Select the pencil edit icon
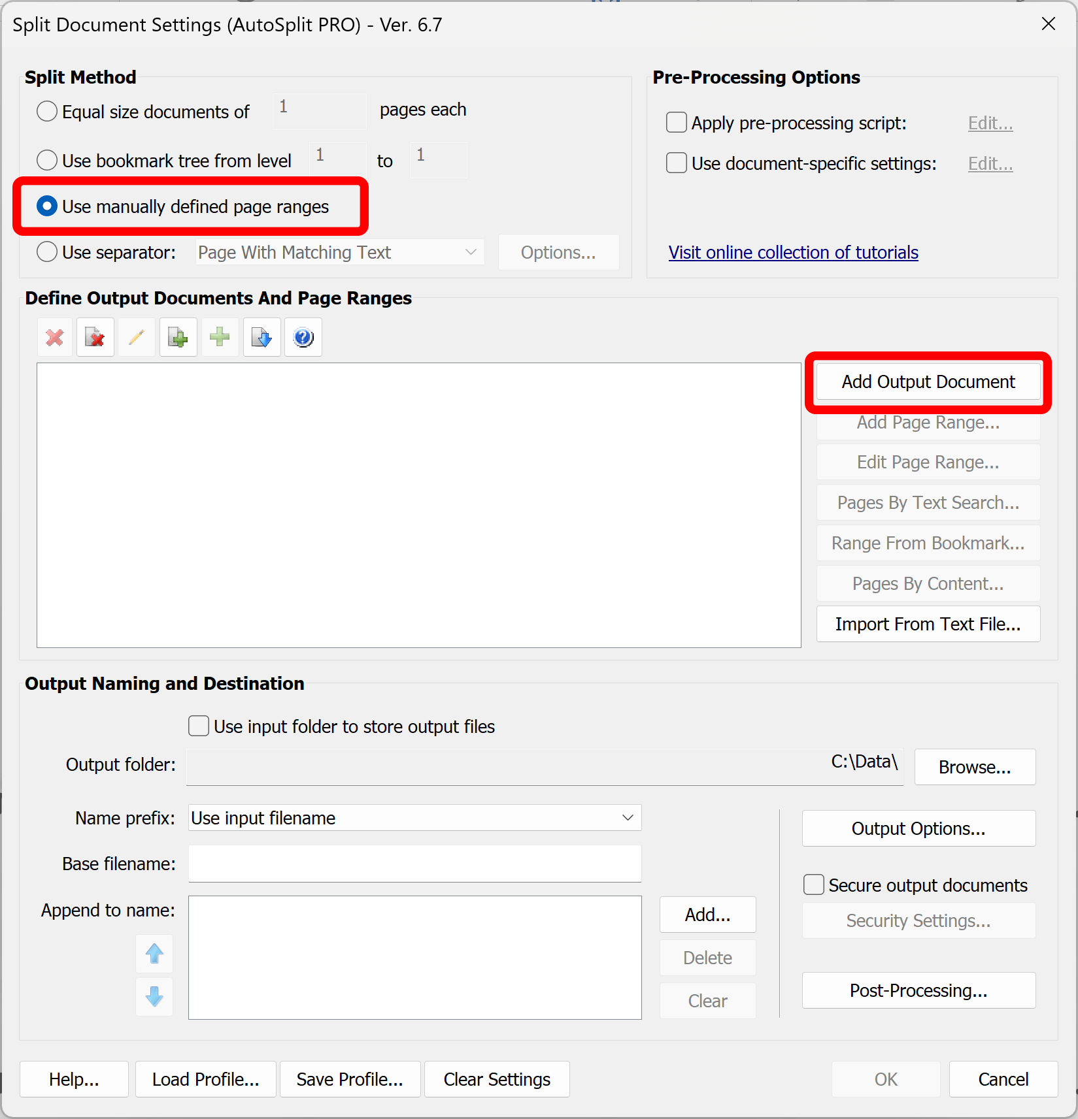Image resolution: width=1078 pixels, height=1119 pixels. coord(137,337)
